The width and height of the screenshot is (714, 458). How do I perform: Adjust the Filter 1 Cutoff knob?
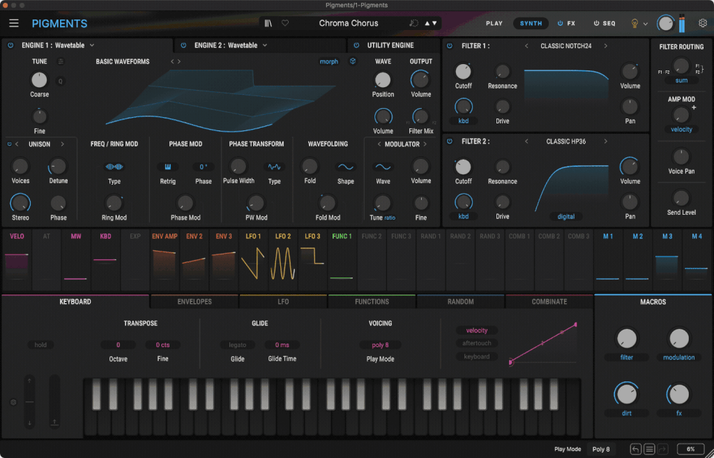point(463,71)
